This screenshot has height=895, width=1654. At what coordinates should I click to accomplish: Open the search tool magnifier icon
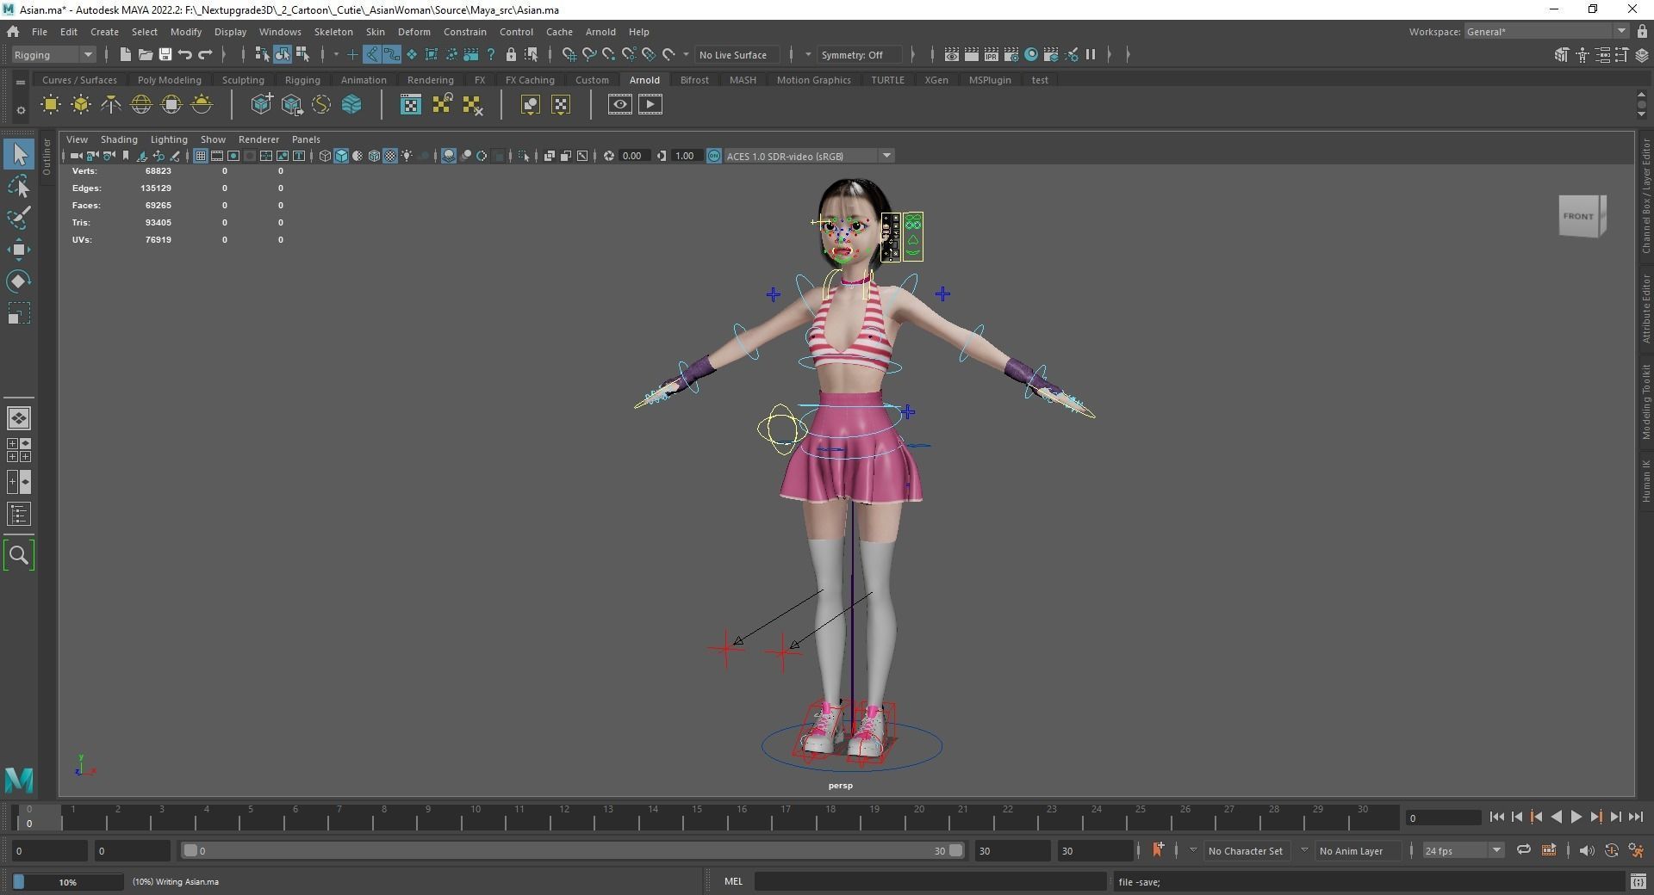[x=19, y=555]
